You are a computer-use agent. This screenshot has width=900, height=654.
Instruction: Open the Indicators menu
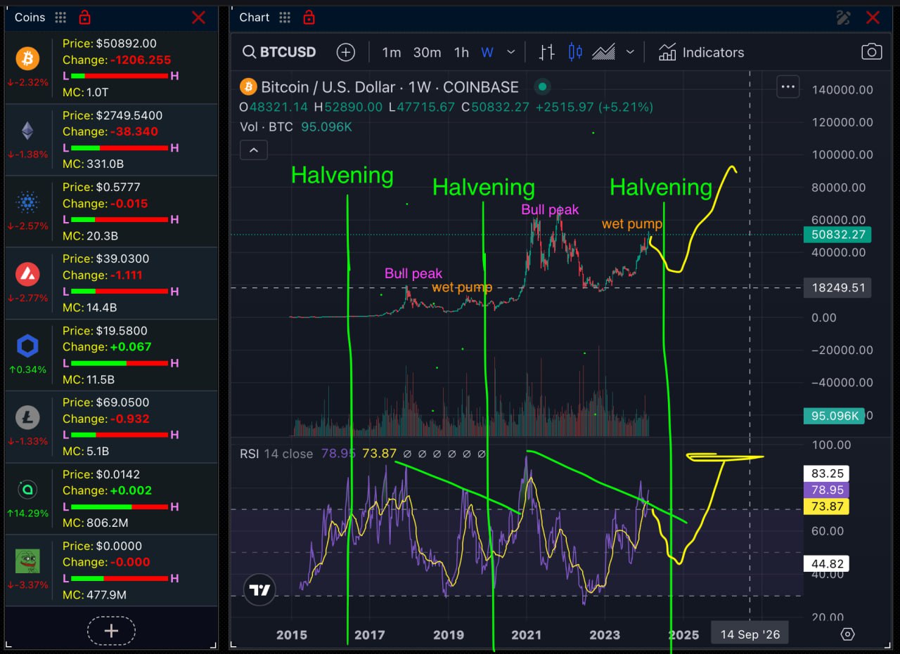pyautogui.click(x=701, y=52)
